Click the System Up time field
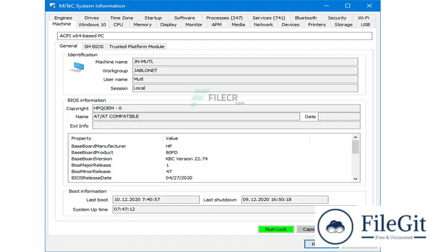Image resolution: width=436 pixels, height=252 pixels. (x=214, y=209)
